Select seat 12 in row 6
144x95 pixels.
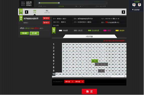(x=100, y=61)
